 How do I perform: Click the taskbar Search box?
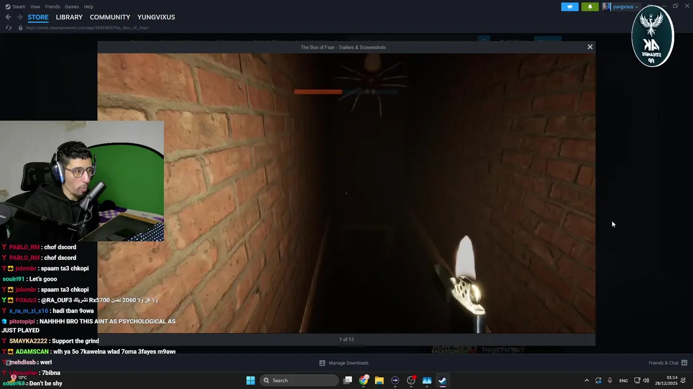pos(299,380)
